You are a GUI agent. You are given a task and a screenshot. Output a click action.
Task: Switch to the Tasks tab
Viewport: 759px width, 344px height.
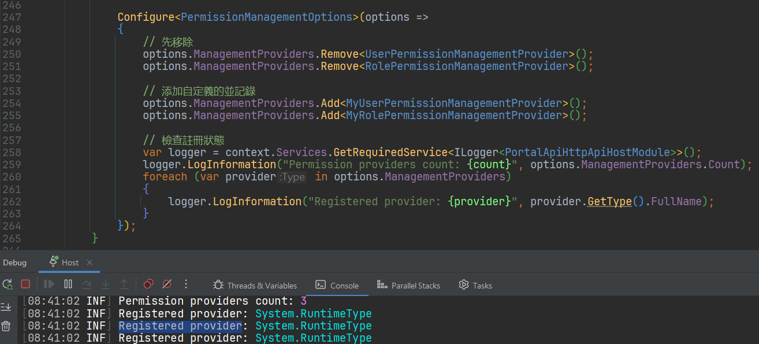click(x=475, y=286)
